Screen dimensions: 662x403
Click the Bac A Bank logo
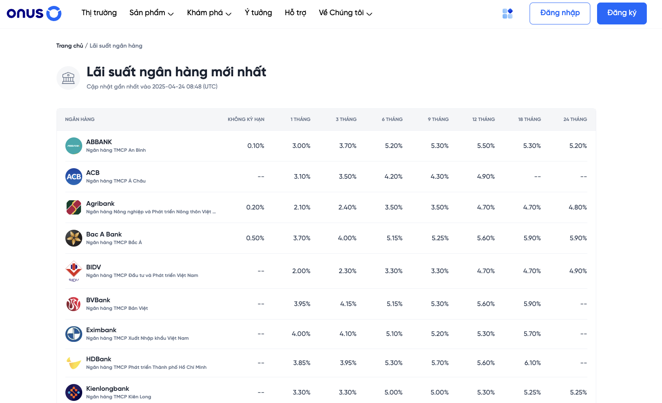pyautogui.click(x=74, y=238)
